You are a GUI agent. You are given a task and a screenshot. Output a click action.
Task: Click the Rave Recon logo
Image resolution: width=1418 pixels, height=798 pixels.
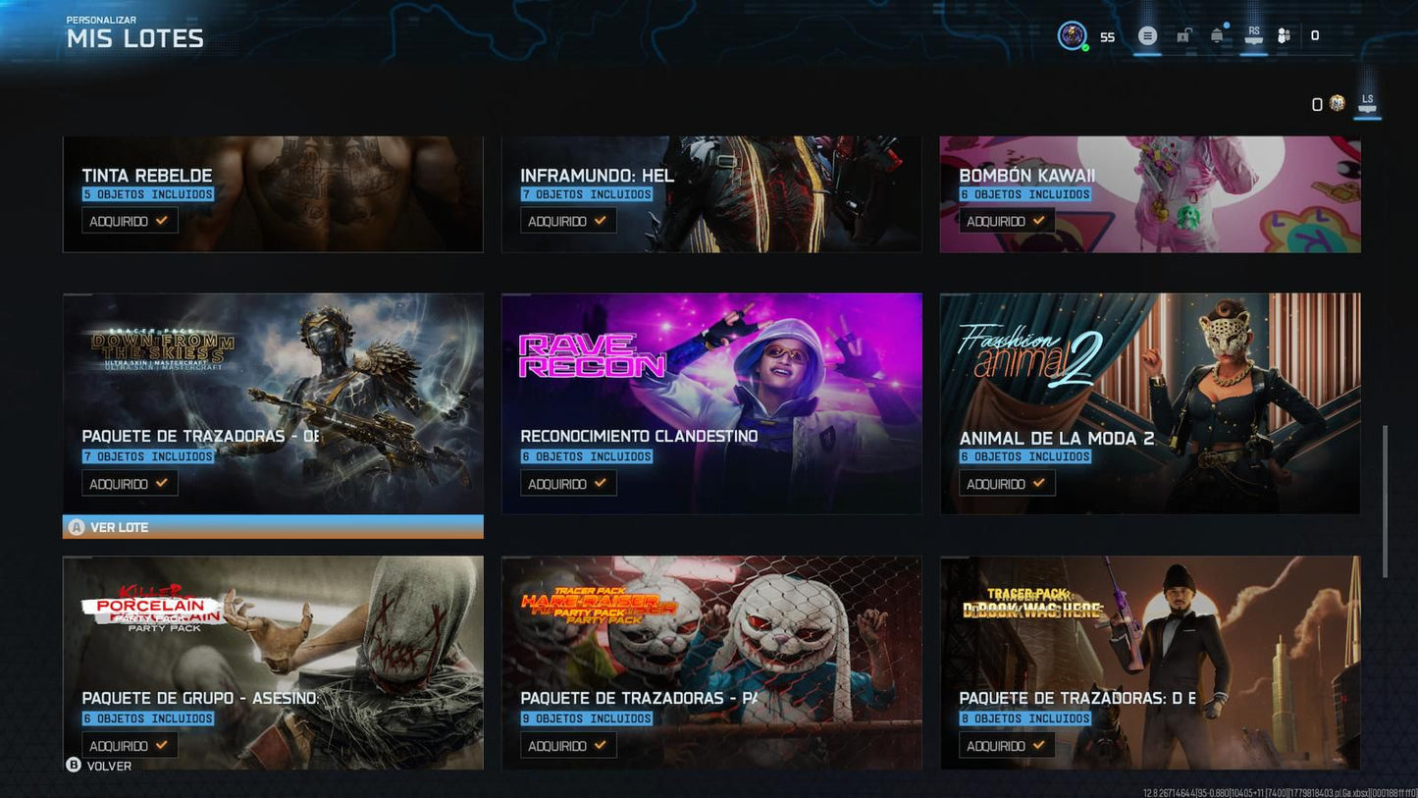click(x=592, y=355)
